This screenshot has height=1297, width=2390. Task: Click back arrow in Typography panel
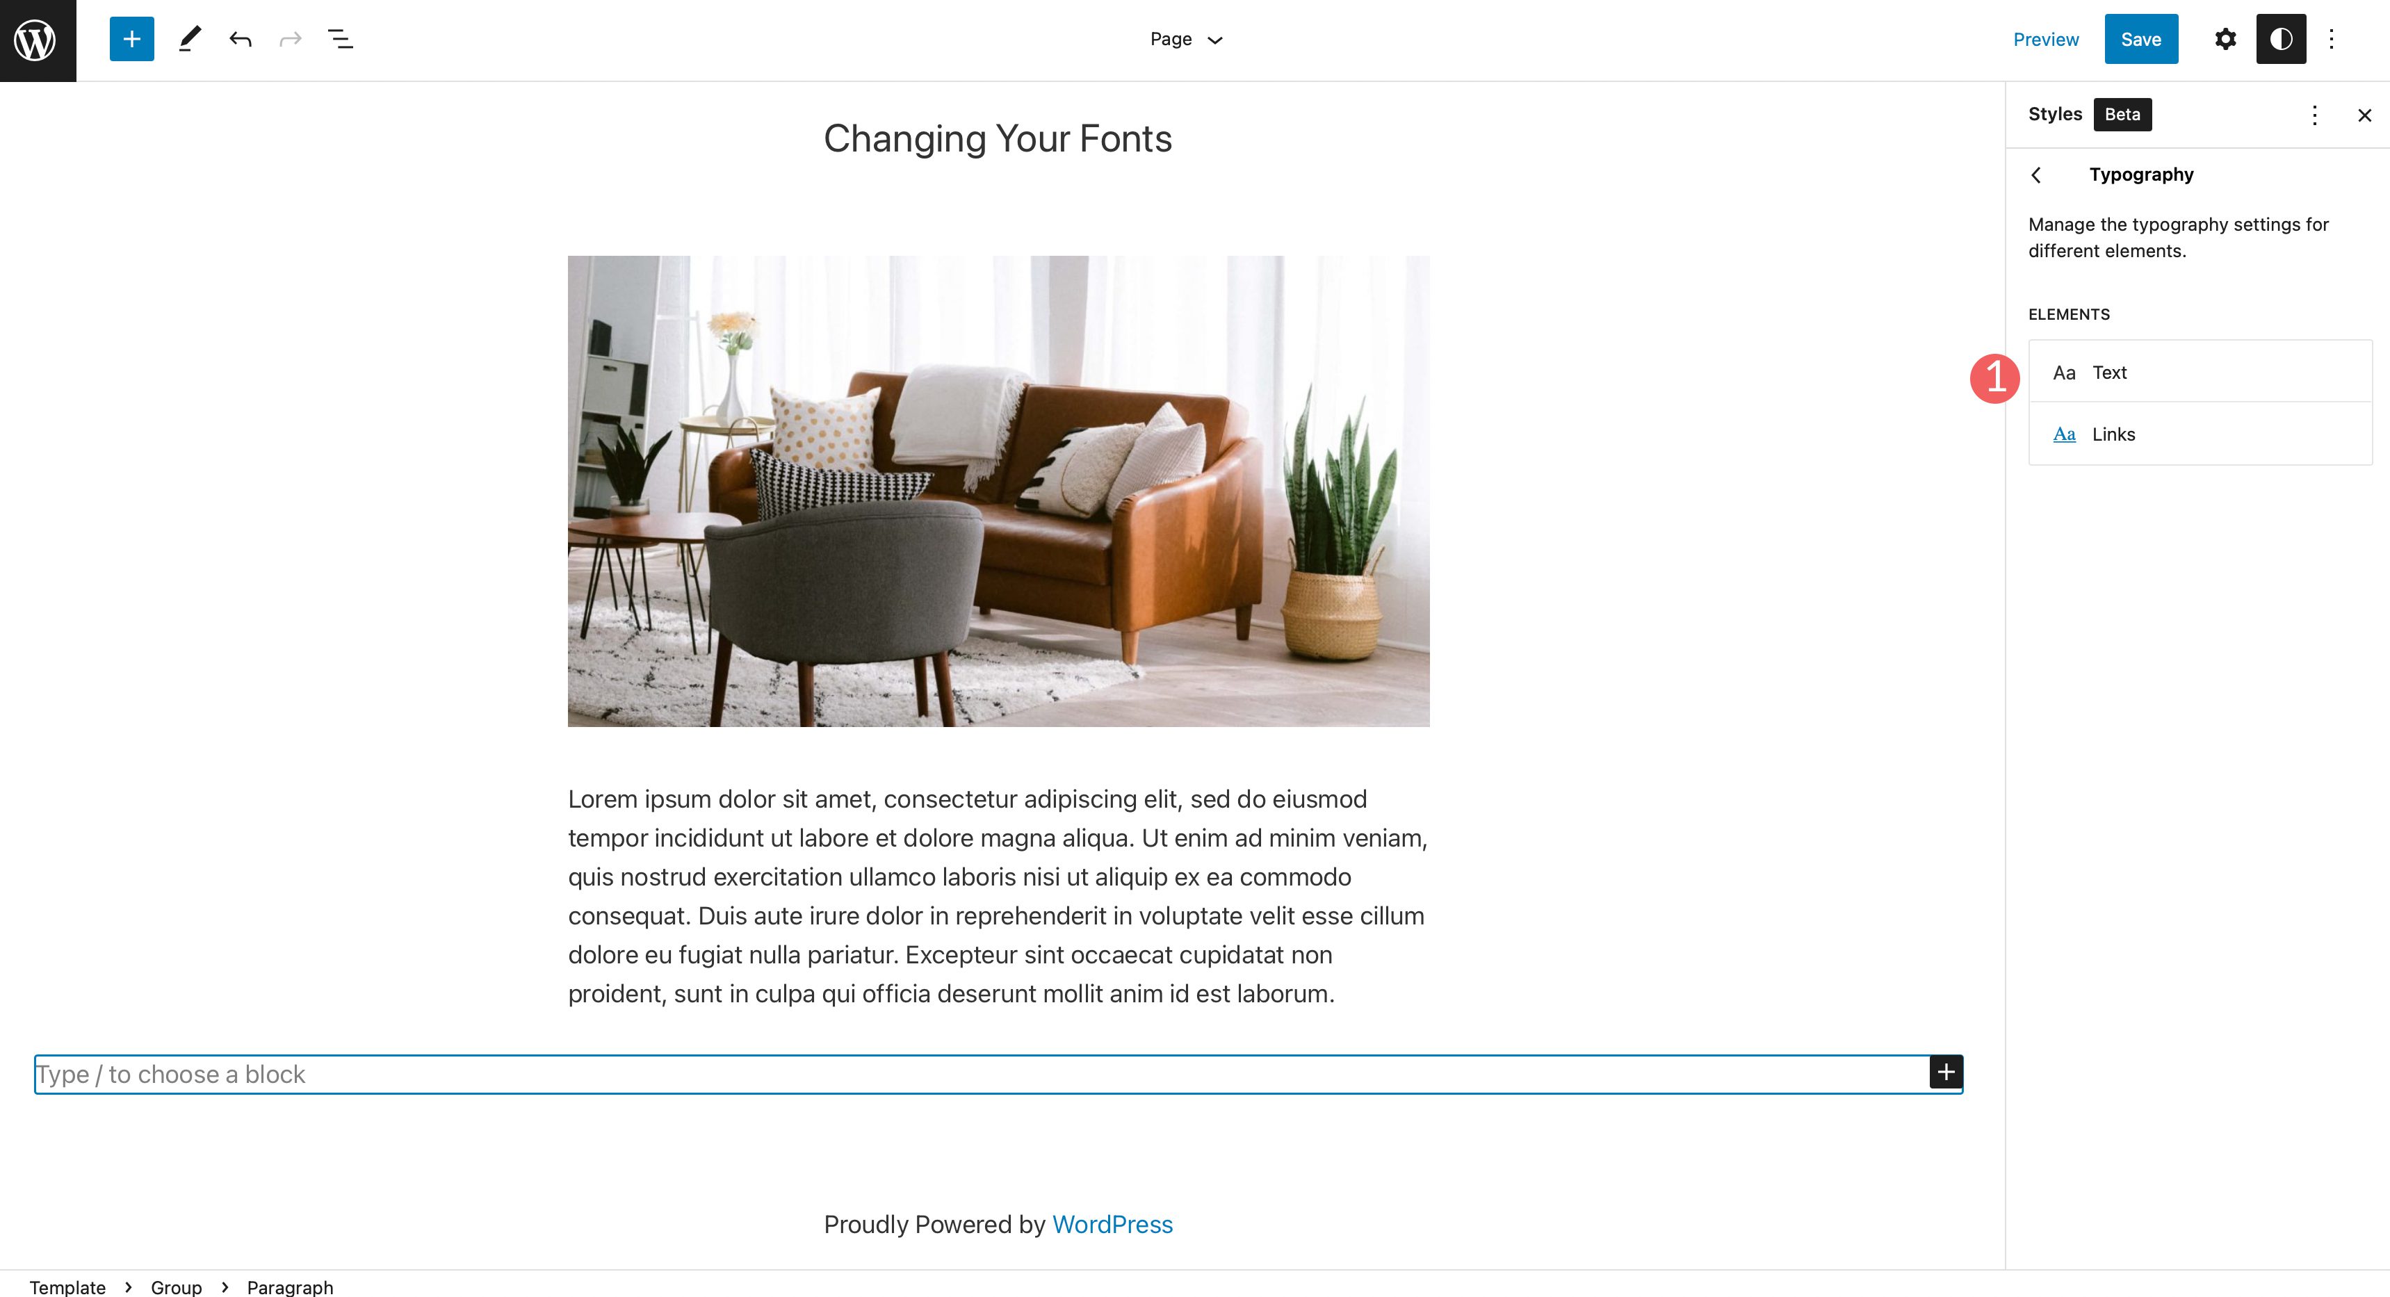tap(2038, 174)
